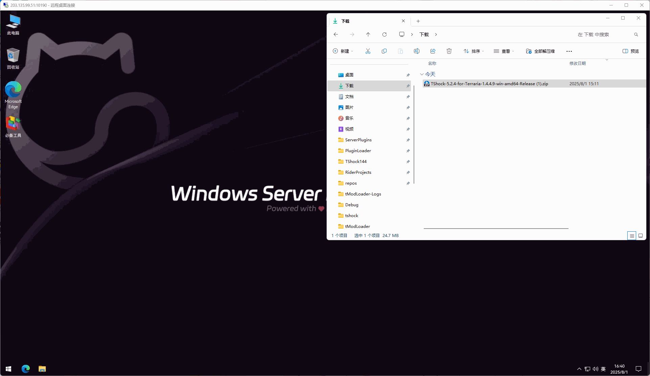Image resolution: width=650 pixels, height=376 pixels.
Task: Open Debug folder in sidebar
Action: click(369, 205)
